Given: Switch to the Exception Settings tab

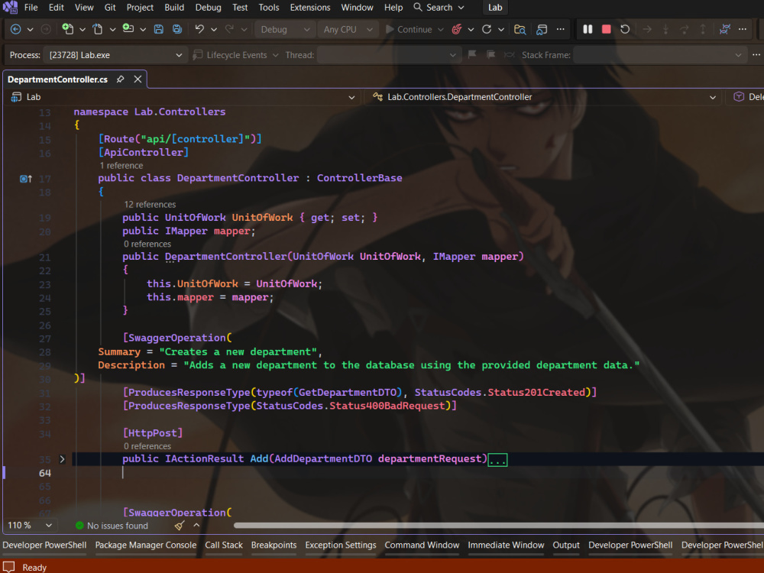Looking at the screenshot, I should click(341, 545).
